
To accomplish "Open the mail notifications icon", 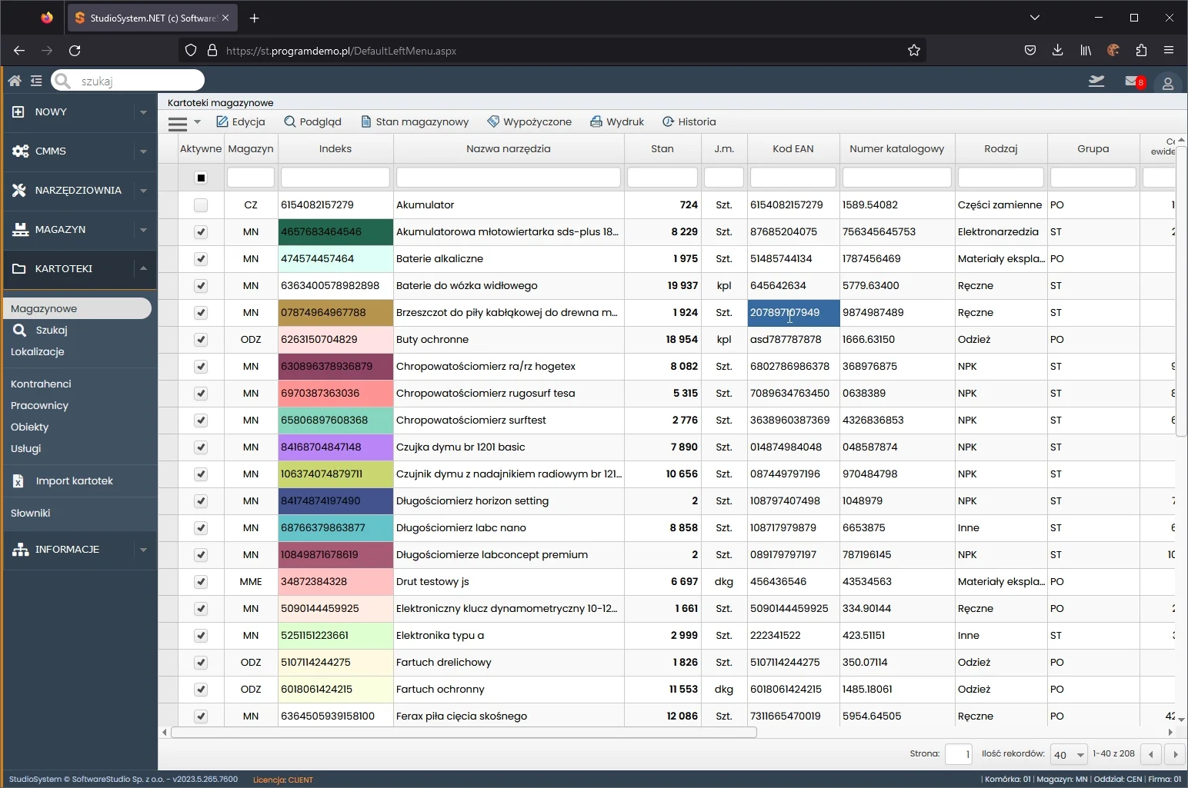I will 1132,81.
